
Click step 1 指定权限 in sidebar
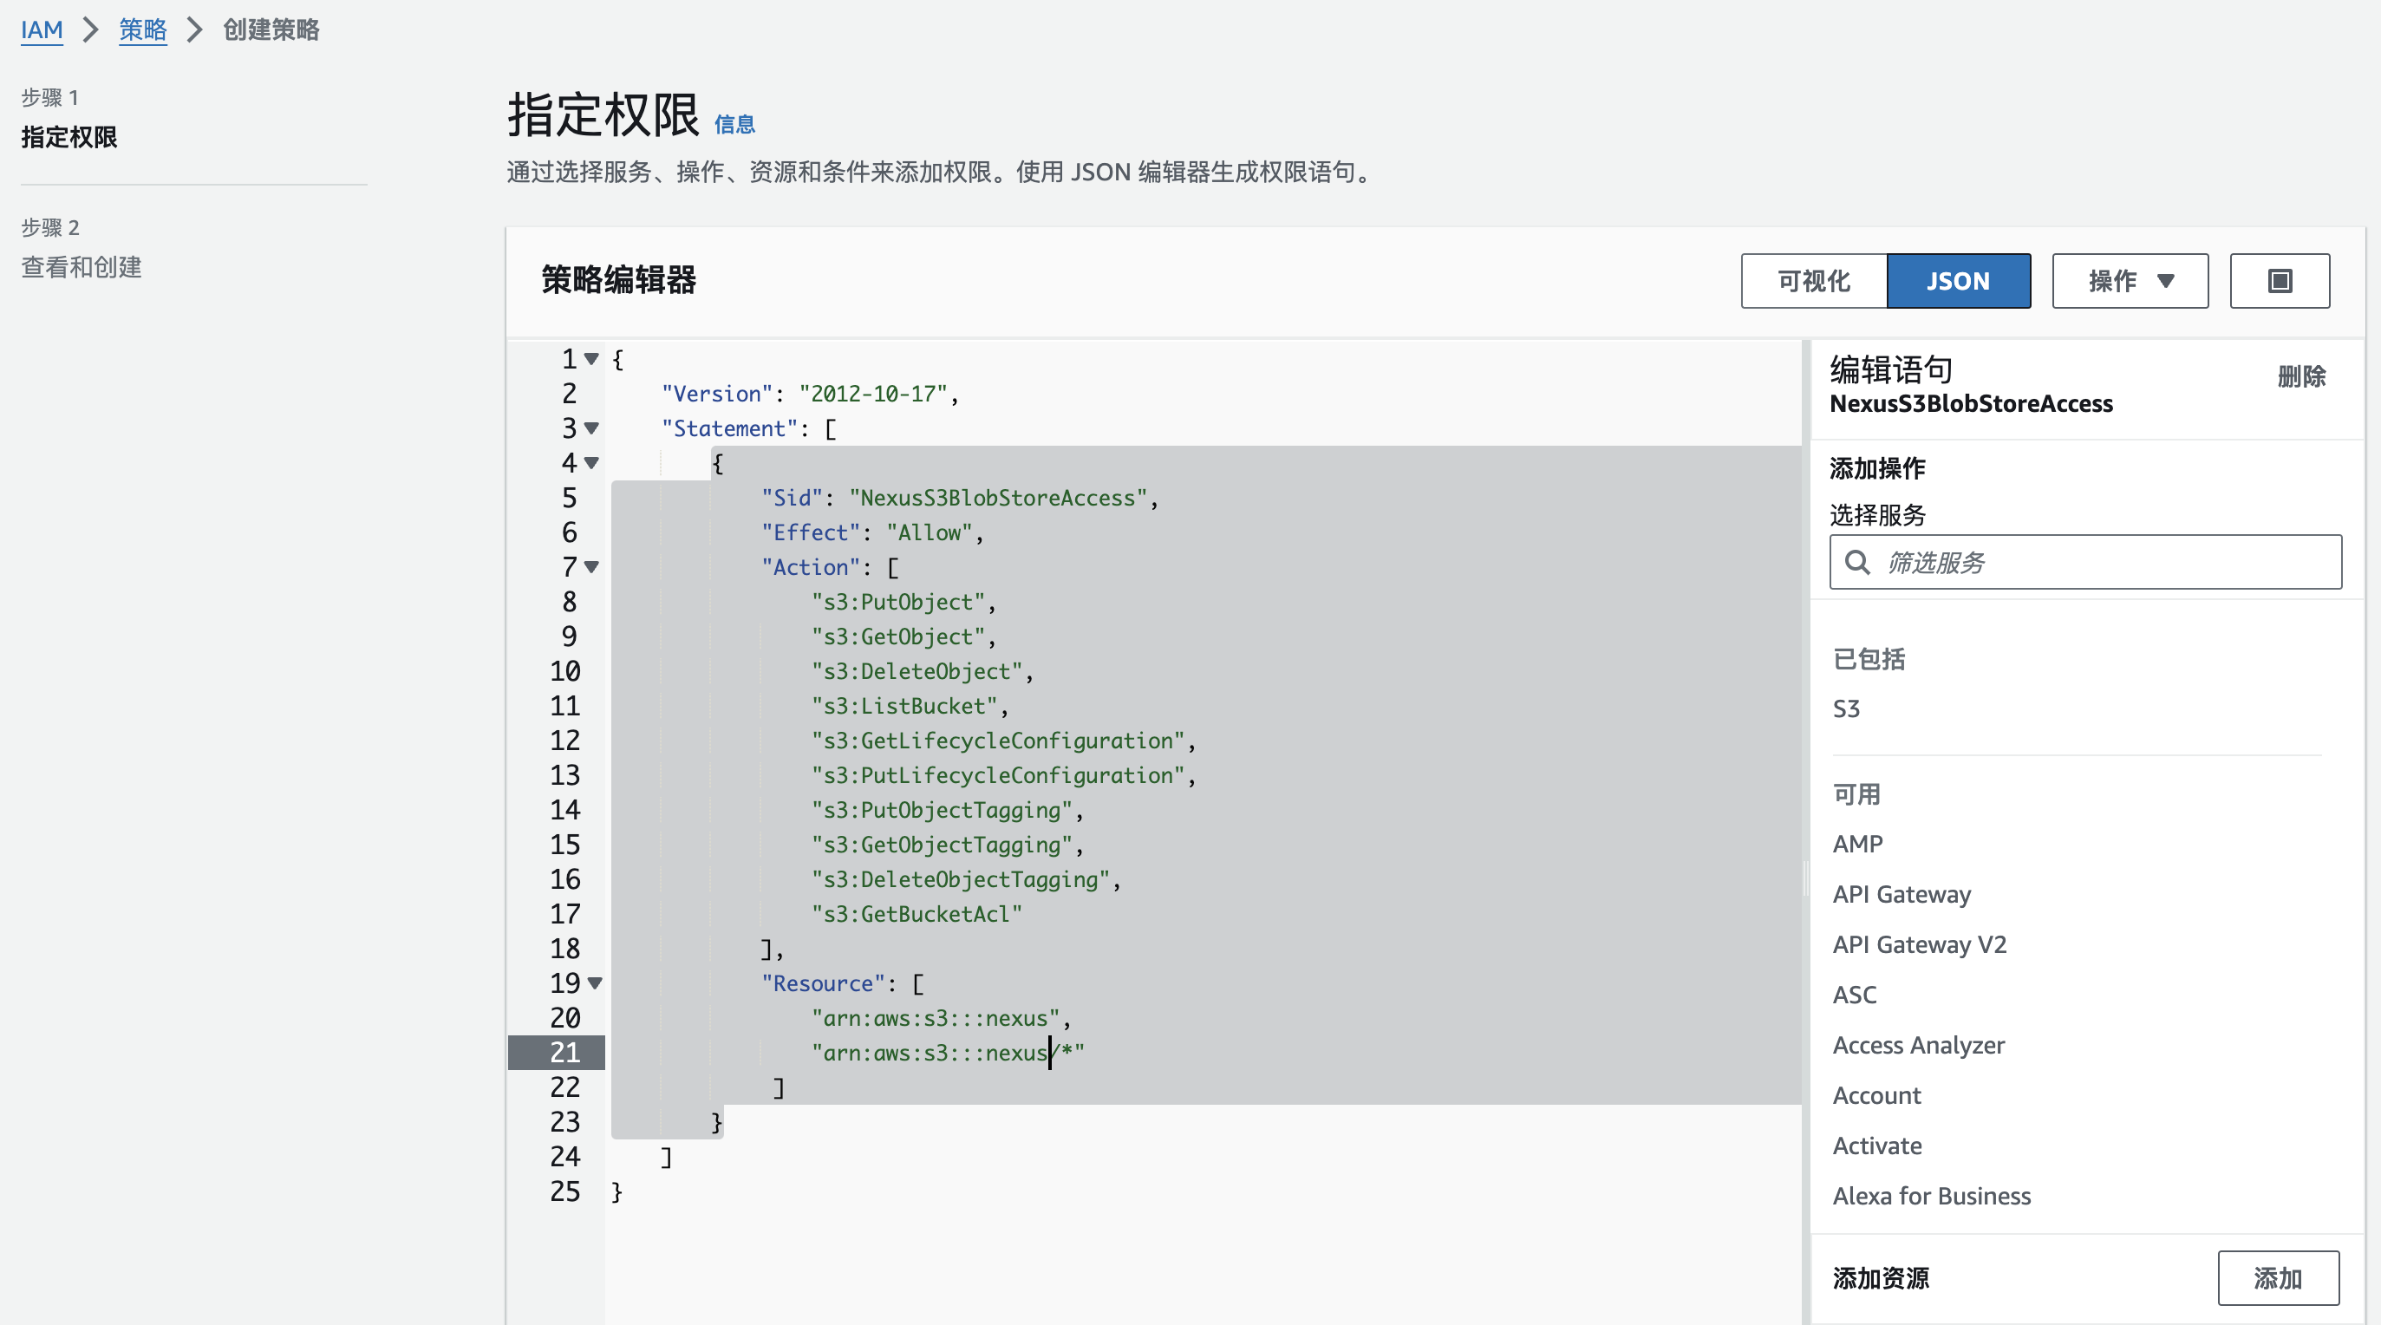(69, 138)
